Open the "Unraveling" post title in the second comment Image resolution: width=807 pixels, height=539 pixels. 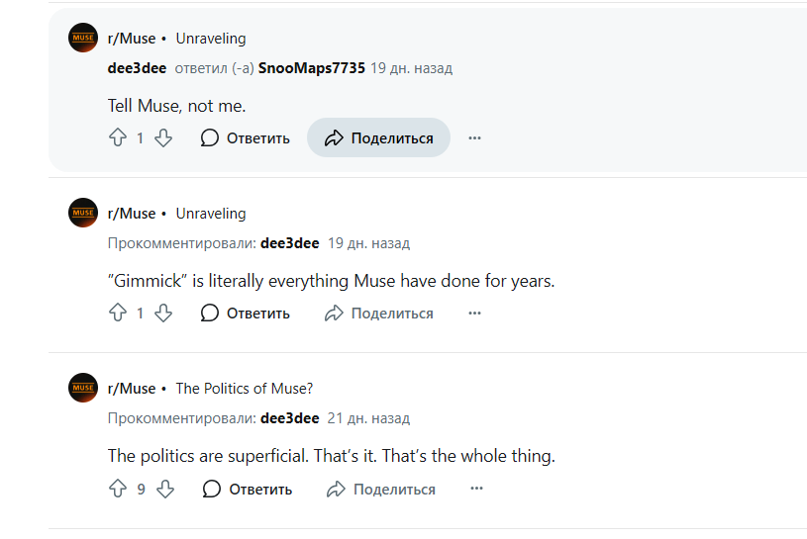[x=211, y=214]
